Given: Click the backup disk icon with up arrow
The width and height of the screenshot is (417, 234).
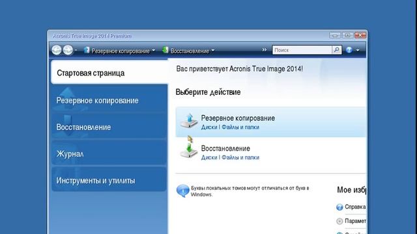Looking at the screenshot, I should [189, 121].
